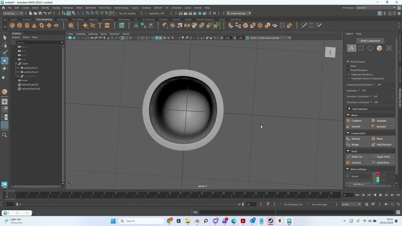This screenshot has height=226, width=402.
Task: Click the Undo arrow icon
Action: pos(45,13)
